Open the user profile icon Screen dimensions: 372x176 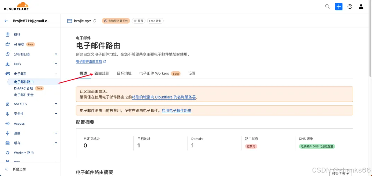tap(361, 6)
